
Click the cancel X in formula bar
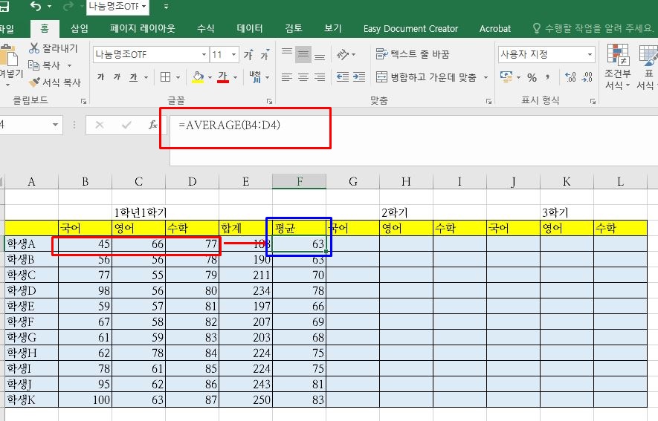tap(100, 125)
